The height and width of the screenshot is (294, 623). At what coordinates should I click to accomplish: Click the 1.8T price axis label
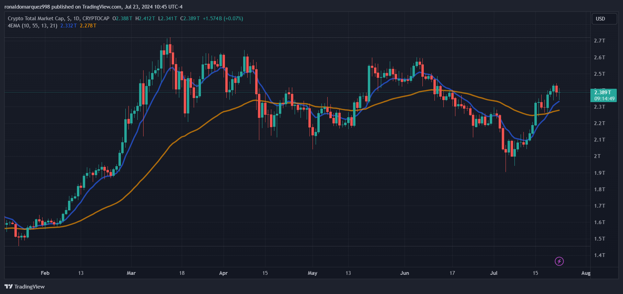click(x=600, y=189)
